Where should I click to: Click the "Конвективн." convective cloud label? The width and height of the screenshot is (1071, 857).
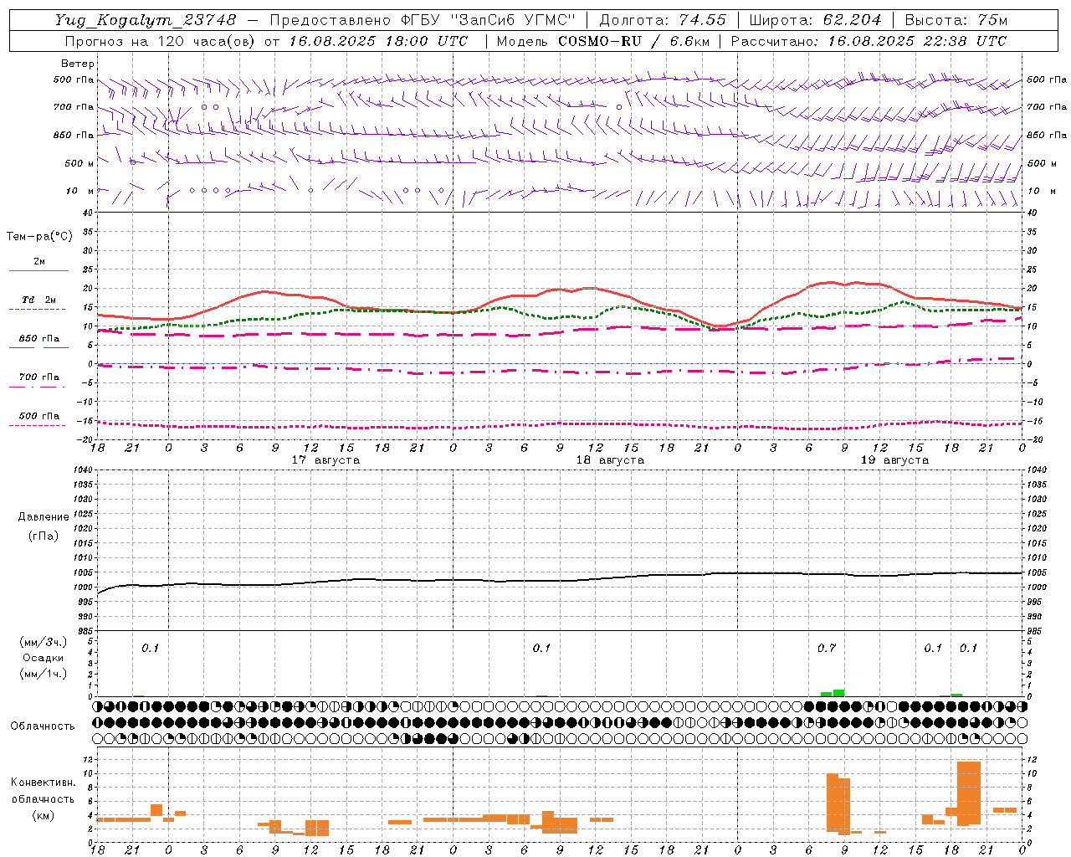pyautogui.click(x=44, y=783)
